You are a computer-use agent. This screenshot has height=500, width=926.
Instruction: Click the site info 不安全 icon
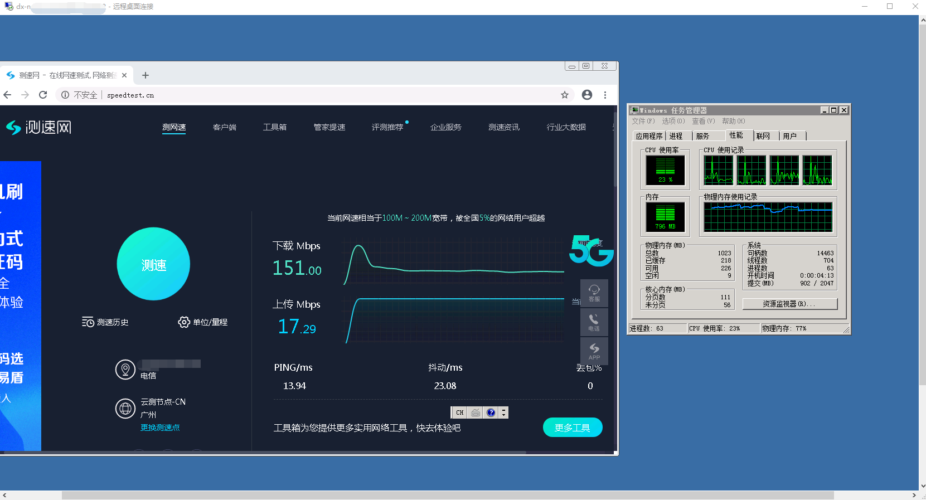coord(65,95)
